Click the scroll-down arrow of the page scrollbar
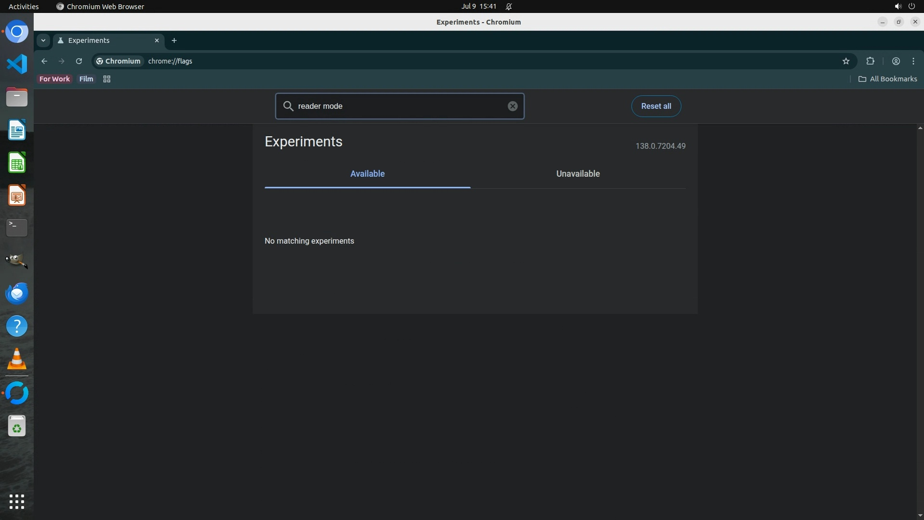Image resolution: width=924 pixels, height=520 pixels. point(920,515)
